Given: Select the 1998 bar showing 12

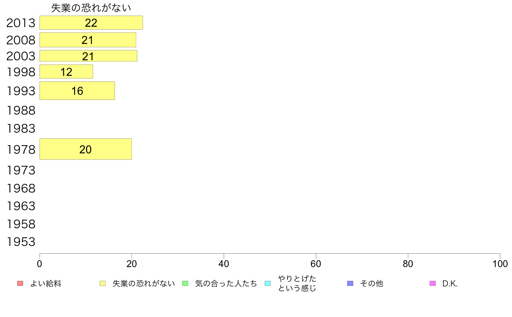Looking at the screenshot, I should pos(66,71).
